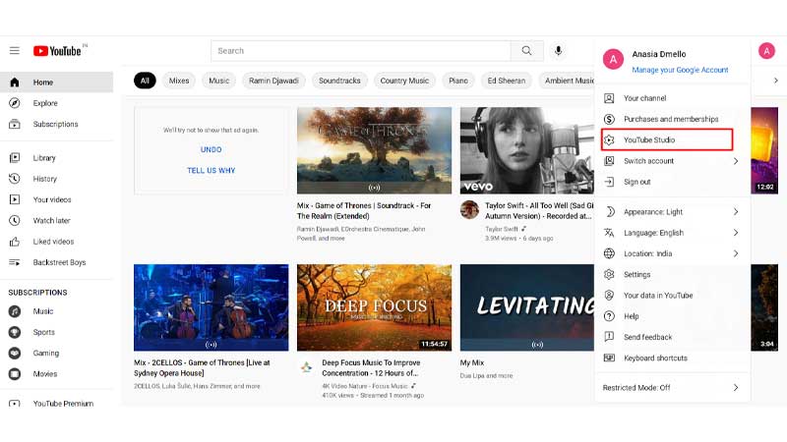Click the Liked videos thumbs-up icon
Image resolution: width=787 pixels, height=442 pixels.
[x=15, y=242]
